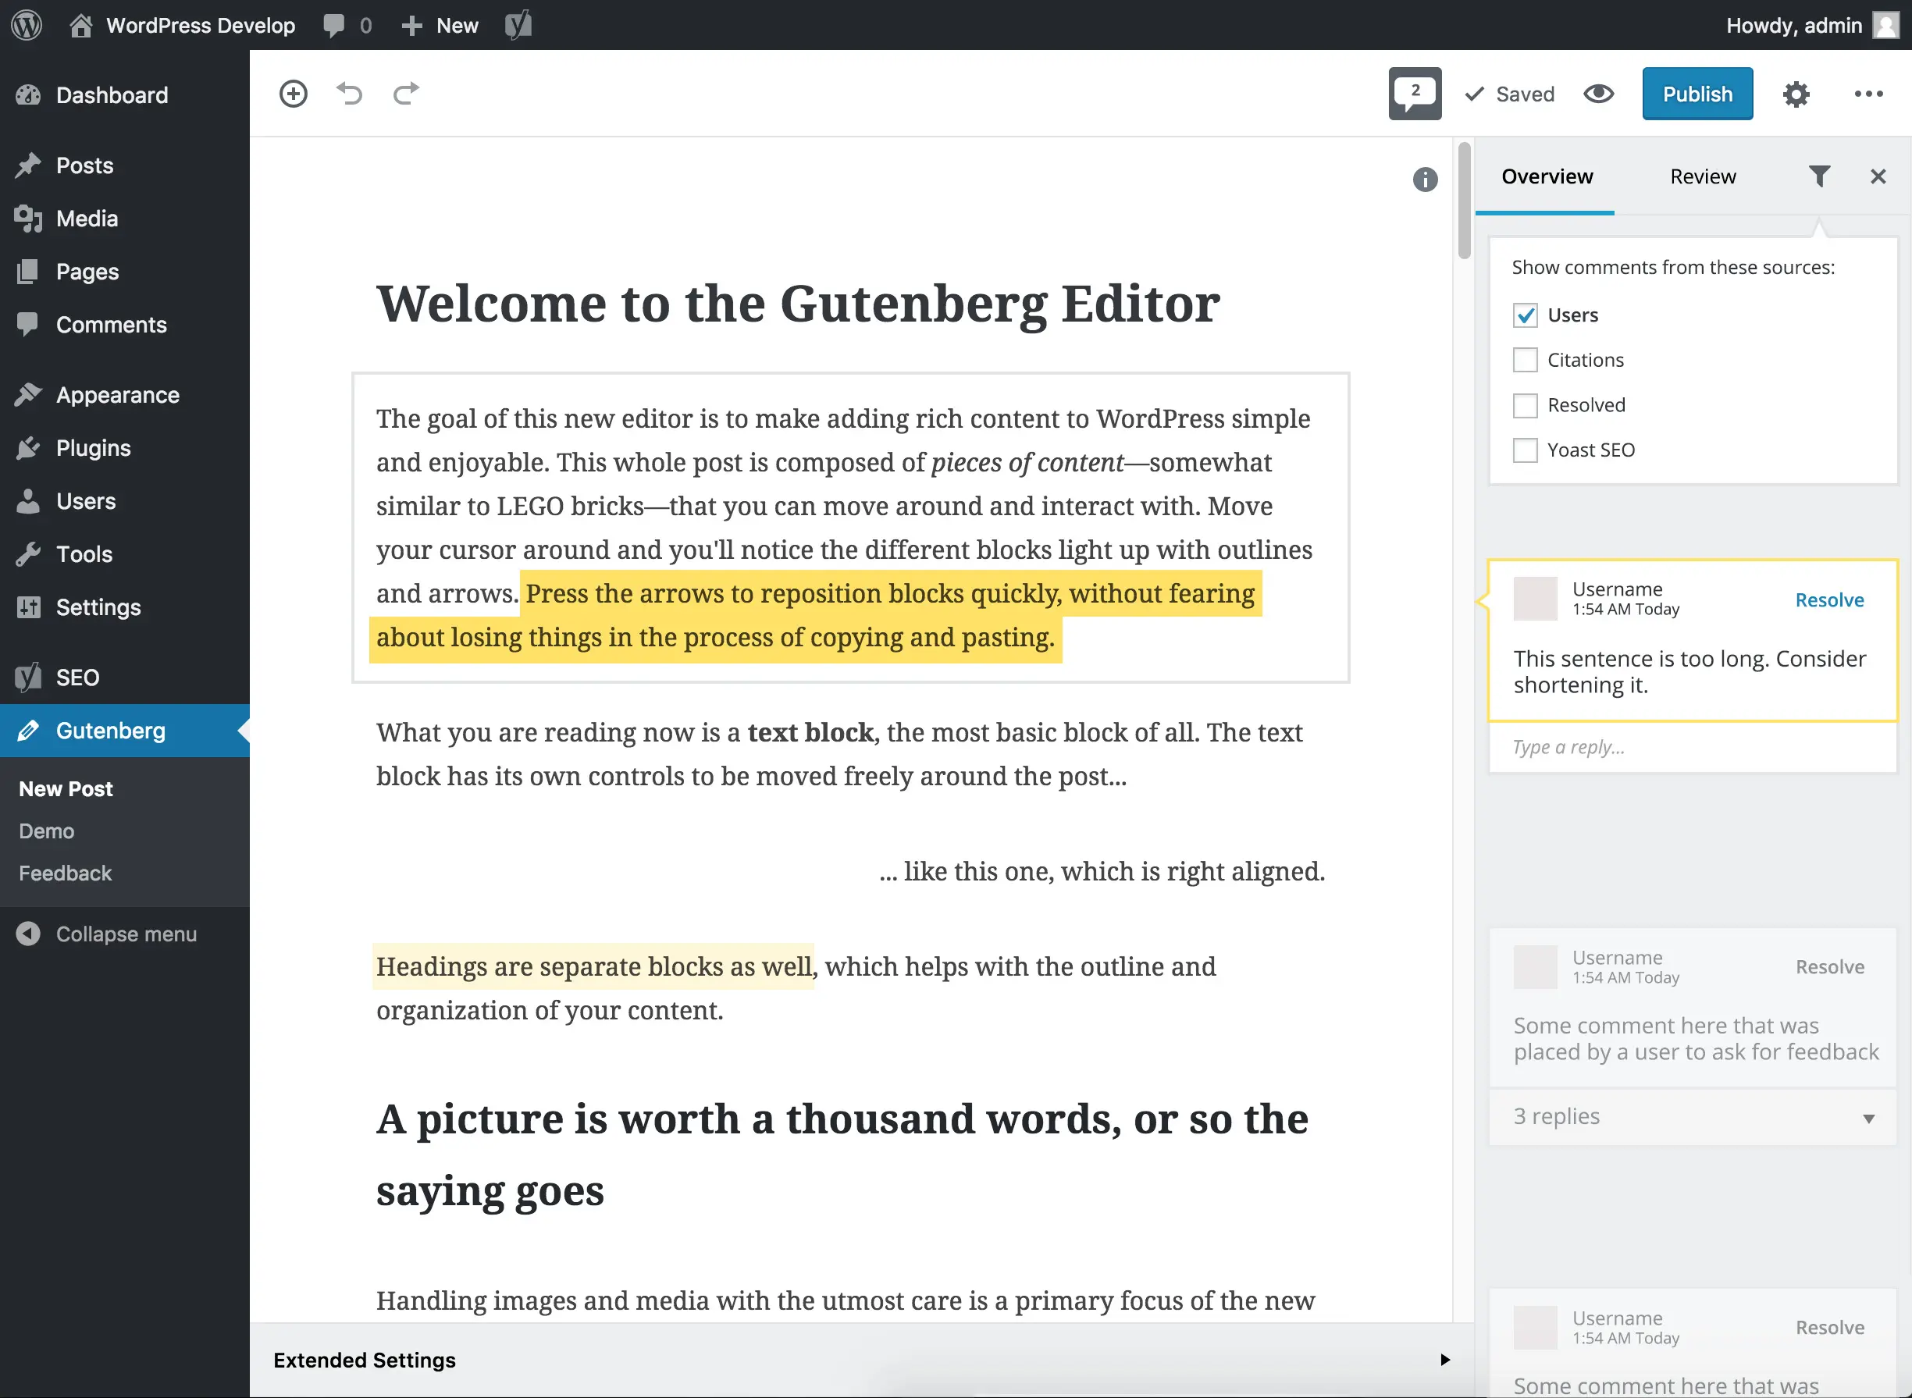The image size is (1912, 1398).
Task: Click the Collapse menu arrow icon
Action: [x=28, y=934]
